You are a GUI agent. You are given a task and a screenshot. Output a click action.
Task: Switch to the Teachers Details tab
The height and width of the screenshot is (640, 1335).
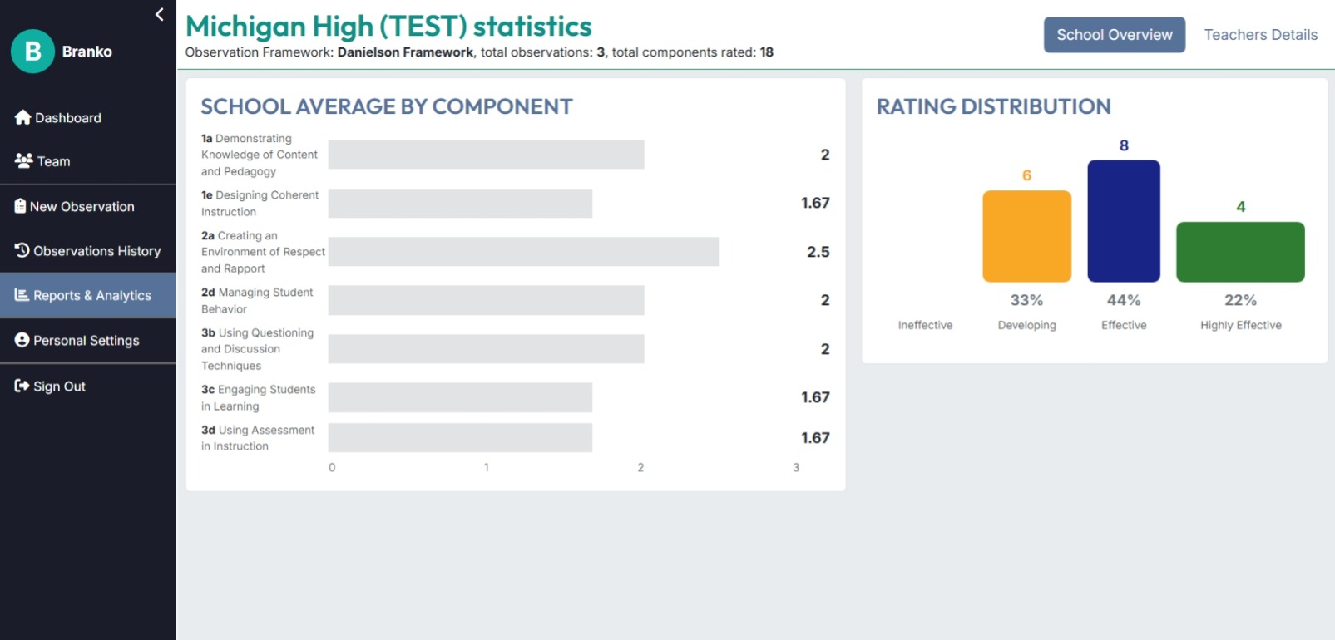1261,35
